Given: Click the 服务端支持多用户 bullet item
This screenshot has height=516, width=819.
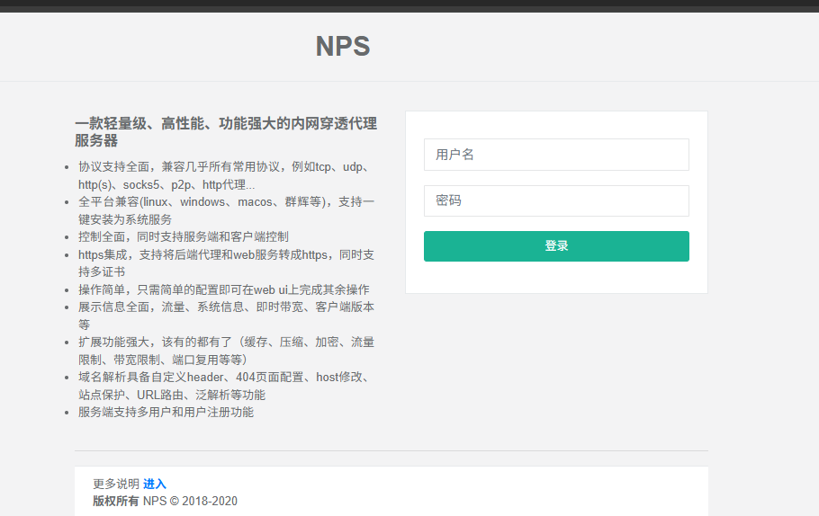Looking at the screenshot, I should click(166, 412).
